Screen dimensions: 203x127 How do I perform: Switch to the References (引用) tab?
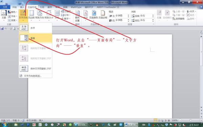pos(42,7)
